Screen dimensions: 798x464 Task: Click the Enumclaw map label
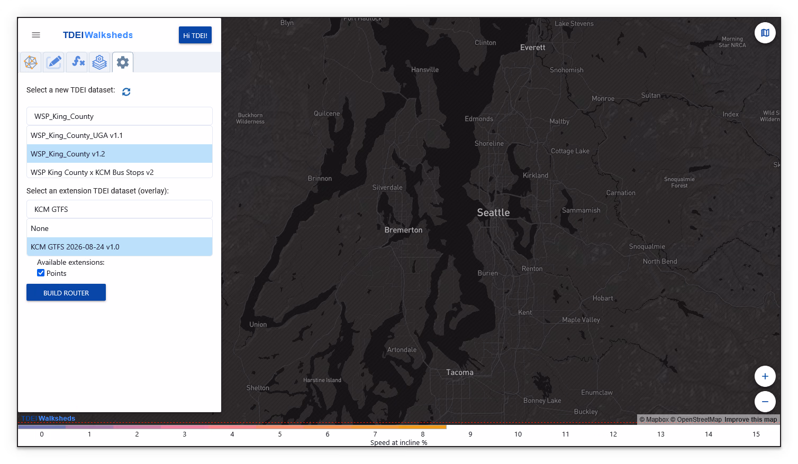[x=597, y=393]
